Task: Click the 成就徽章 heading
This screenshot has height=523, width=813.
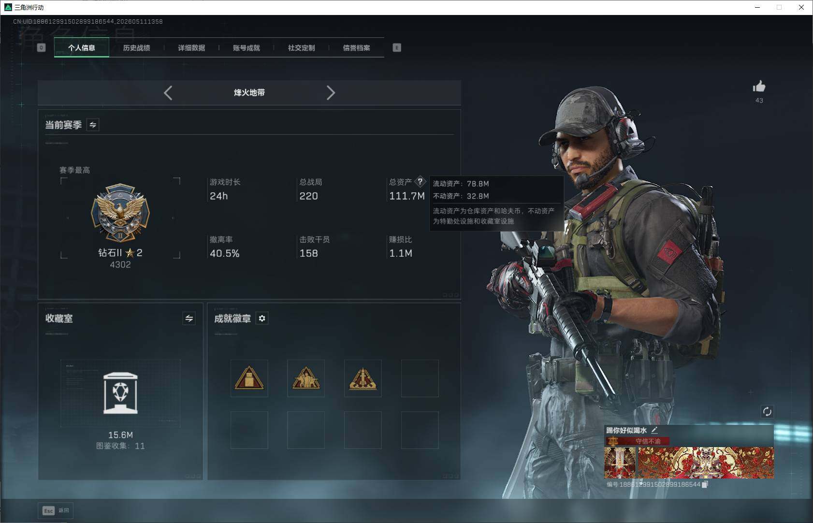Action: 232,318
